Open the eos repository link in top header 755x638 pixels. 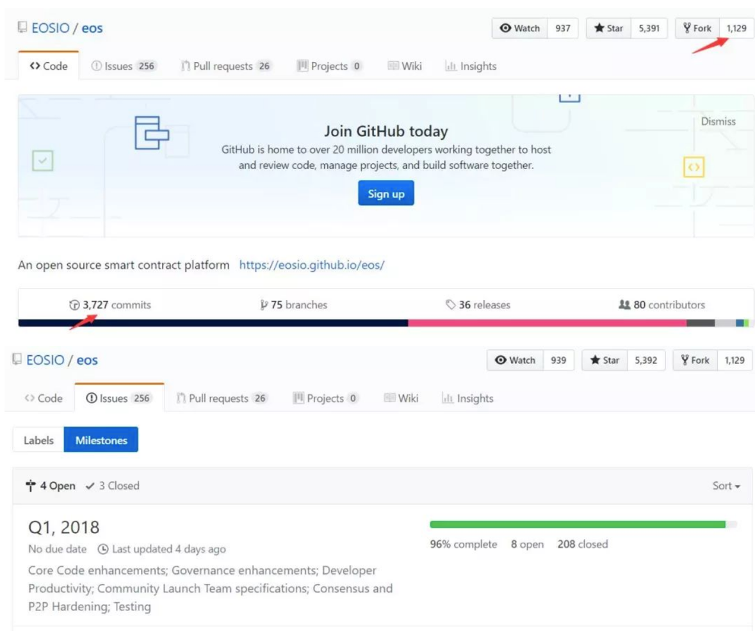tap(92, 28)
